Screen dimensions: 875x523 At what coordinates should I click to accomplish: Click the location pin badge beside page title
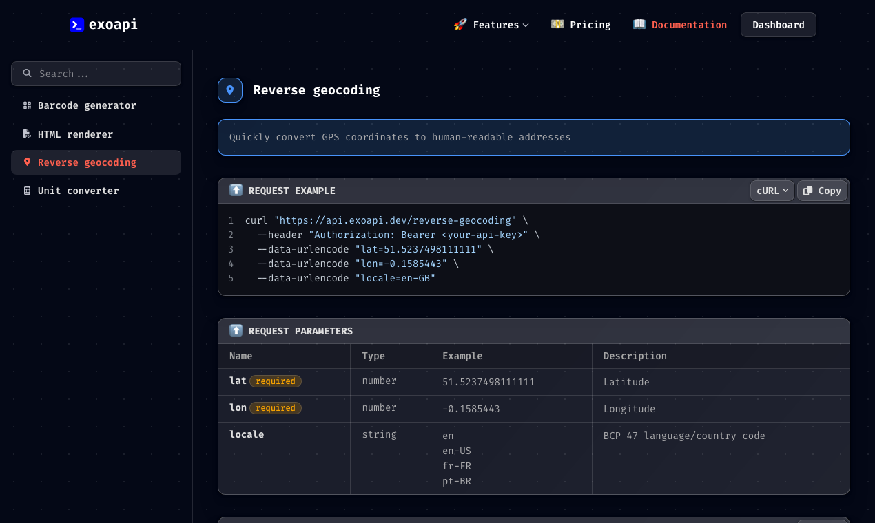230,90
